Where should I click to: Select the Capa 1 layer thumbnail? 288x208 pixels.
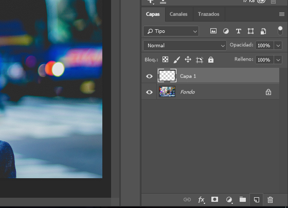tap(167, 75)
